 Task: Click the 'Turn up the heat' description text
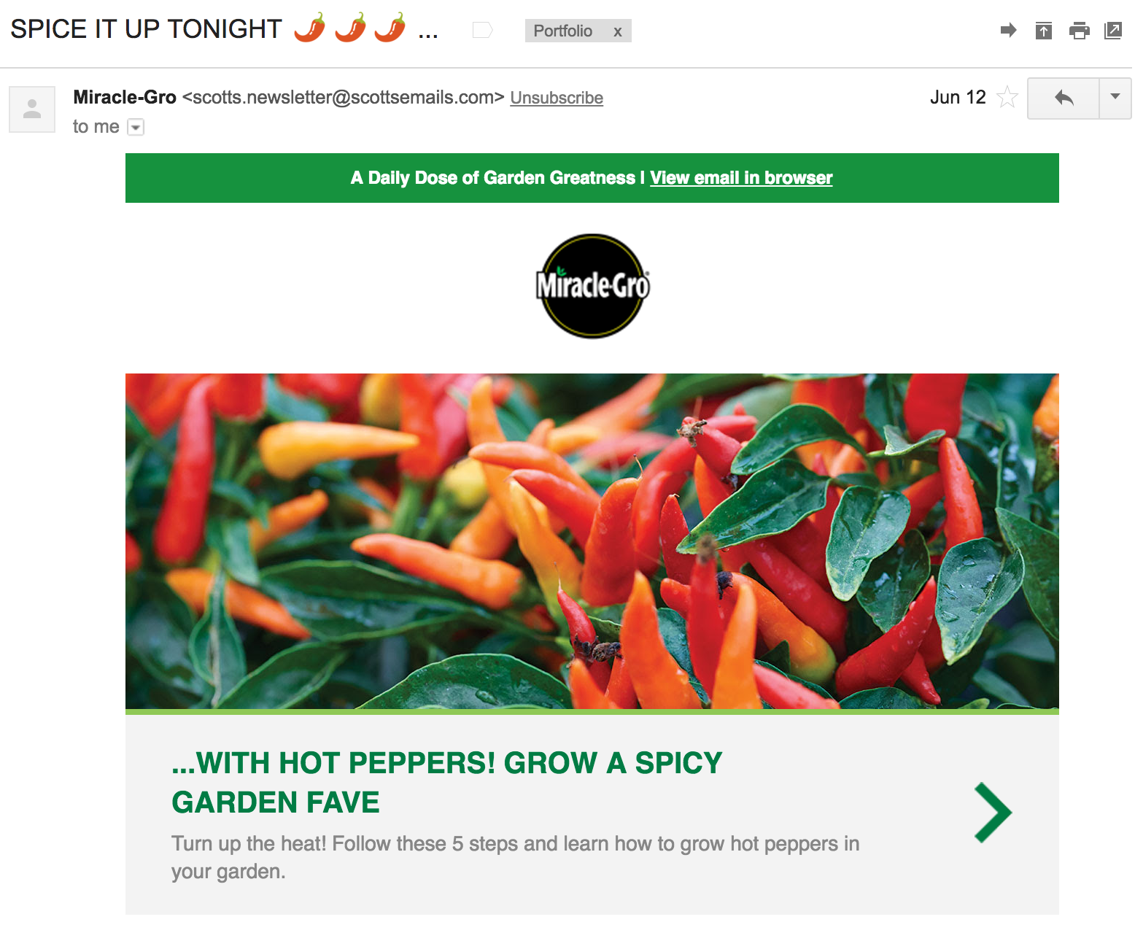pos(515,857)
